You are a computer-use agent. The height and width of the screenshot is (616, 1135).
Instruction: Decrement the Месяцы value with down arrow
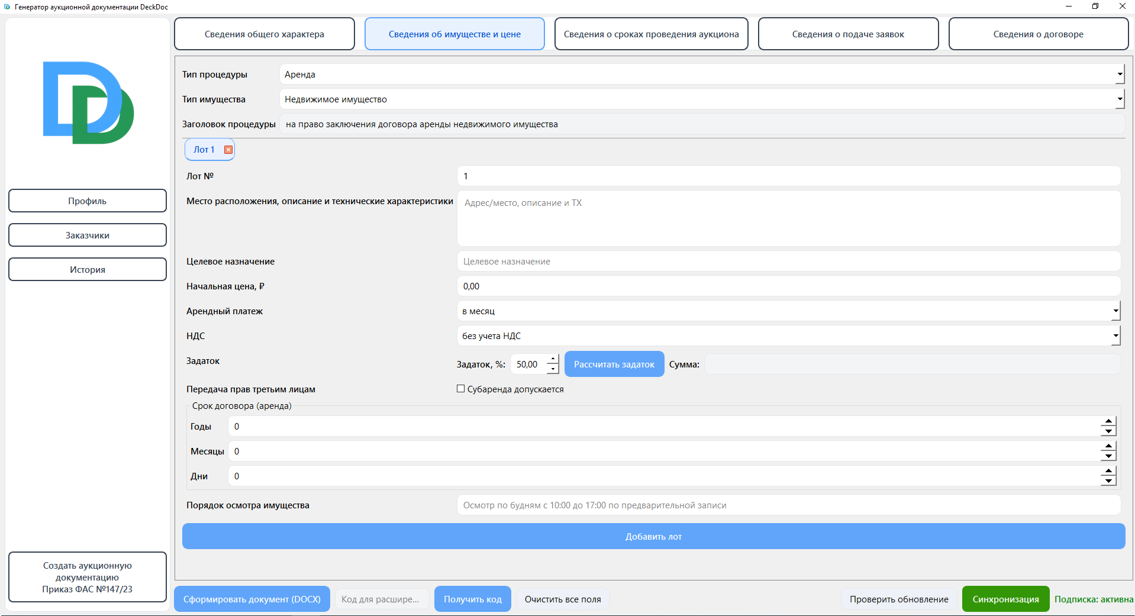(x=1108, y=456)
